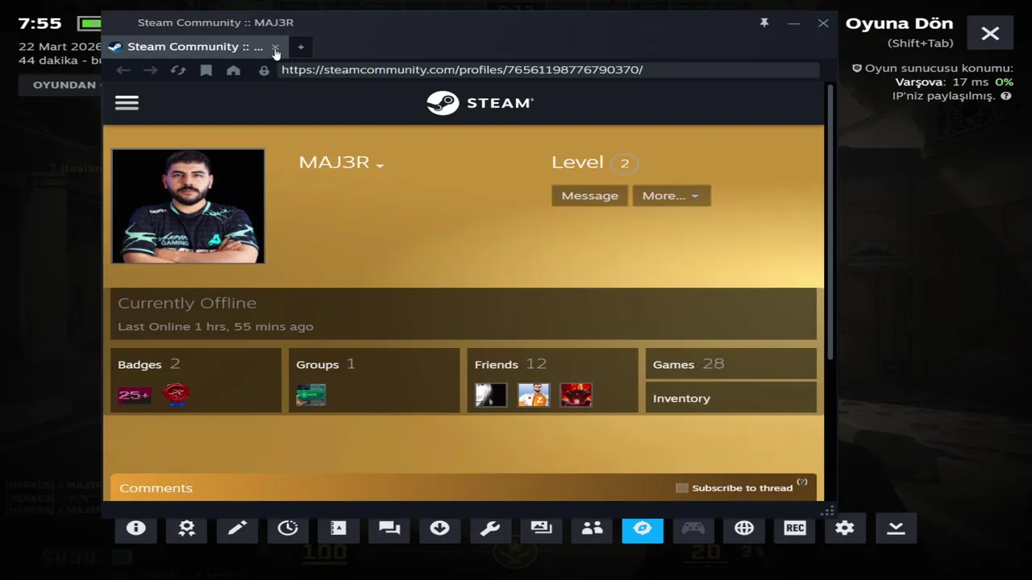Click the MAJ3R profile picture

[188, 206]
